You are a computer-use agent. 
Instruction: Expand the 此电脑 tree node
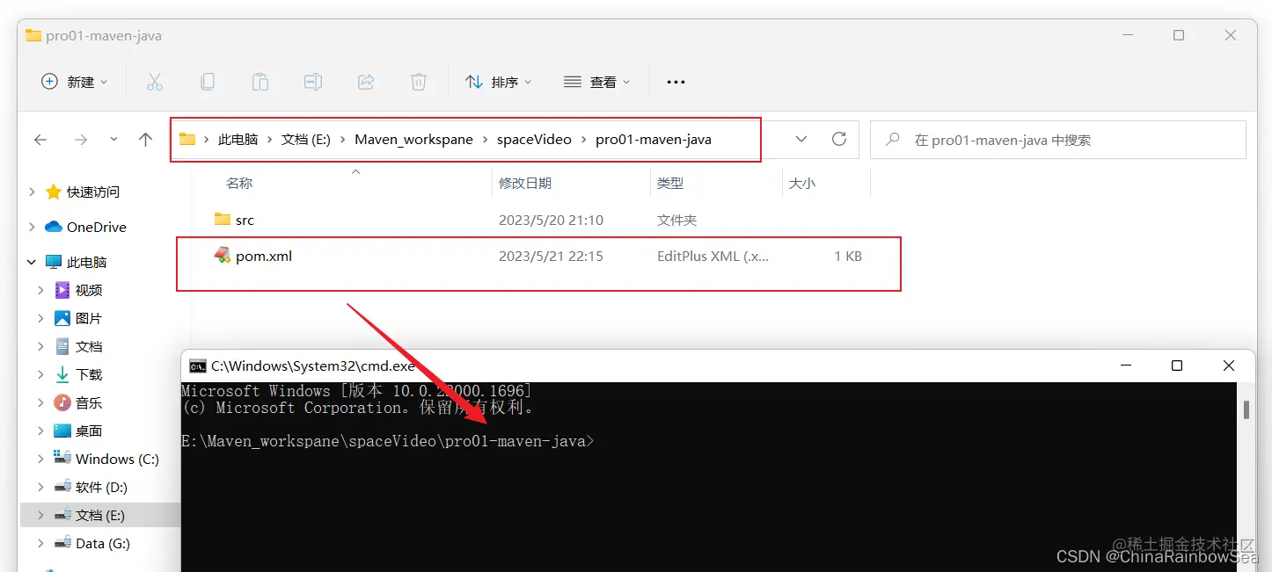click(29, 261)
